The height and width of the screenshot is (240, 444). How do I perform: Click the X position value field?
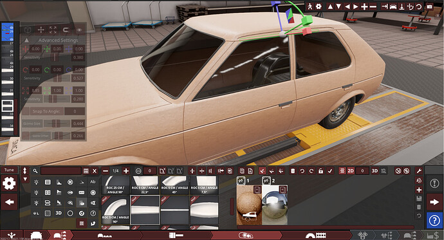(x=35, y=49)
